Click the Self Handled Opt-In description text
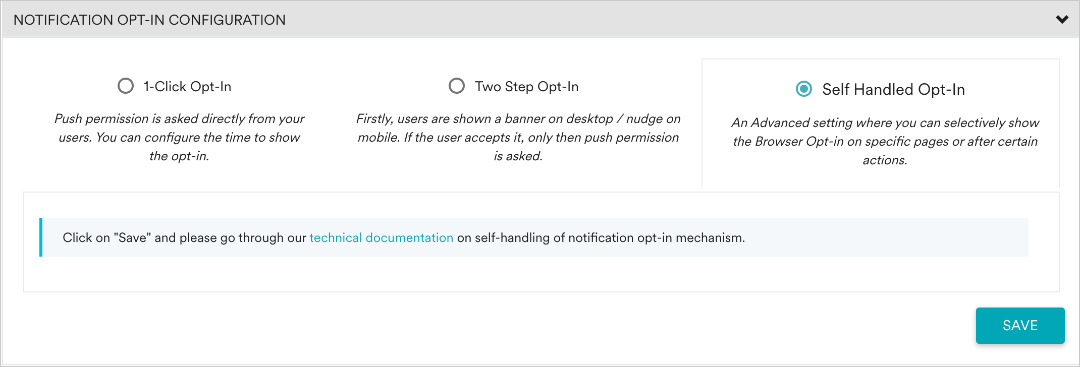 pos(886,142)
